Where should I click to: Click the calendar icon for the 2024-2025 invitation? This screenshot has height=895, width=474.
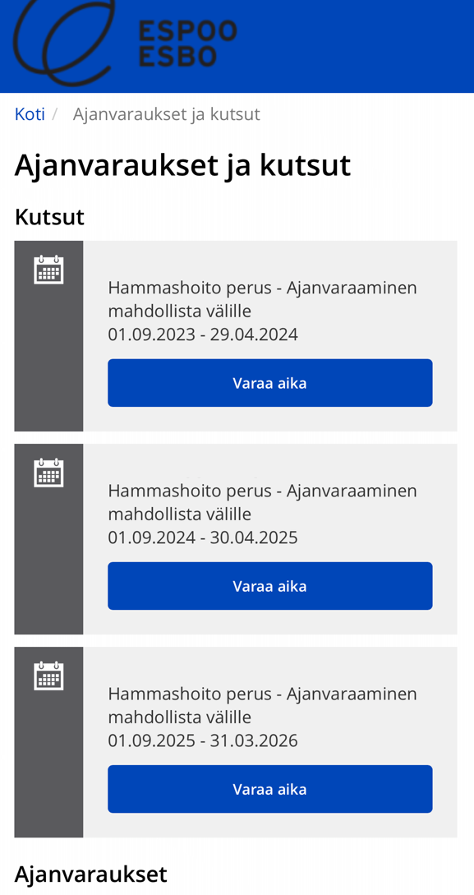(48, 471)
